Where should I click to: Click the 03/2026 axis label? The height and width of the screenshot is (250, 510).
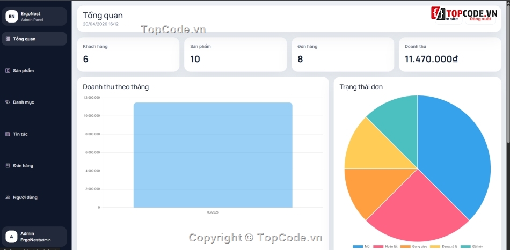213,212
